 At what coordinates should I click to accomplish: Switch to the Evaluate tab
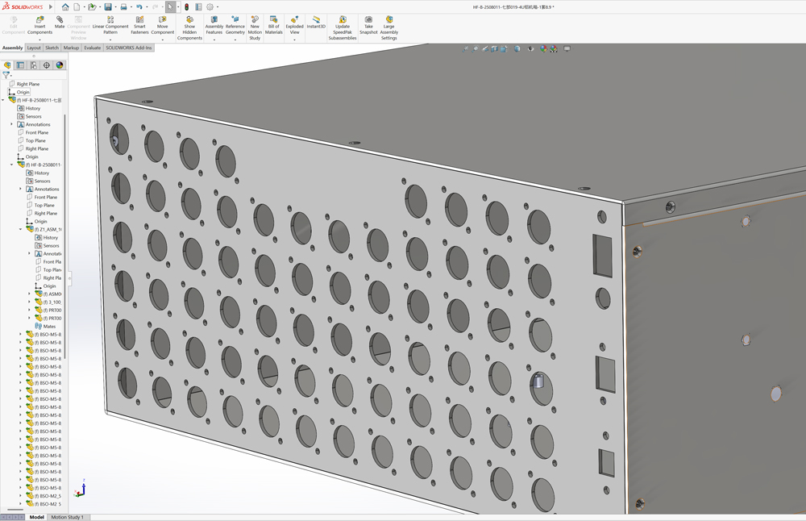[93, 48]
